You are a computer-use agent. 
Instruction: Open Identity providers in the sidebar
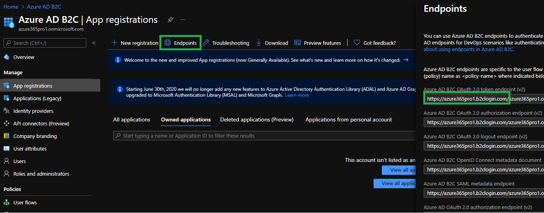[x=33, y=111]
